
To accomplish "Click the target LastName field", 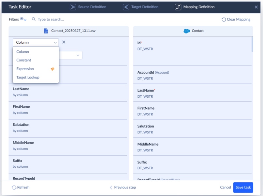I will (192, 93).
